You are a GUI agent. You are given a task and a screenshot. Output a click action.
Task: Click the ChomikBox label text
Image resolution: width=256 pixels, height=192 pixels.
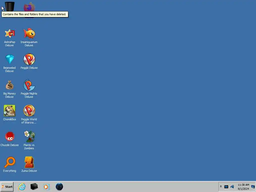[x=10, y=119]
